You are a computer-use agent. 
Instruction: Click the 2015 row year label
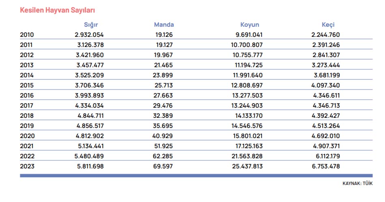(27, 85)
